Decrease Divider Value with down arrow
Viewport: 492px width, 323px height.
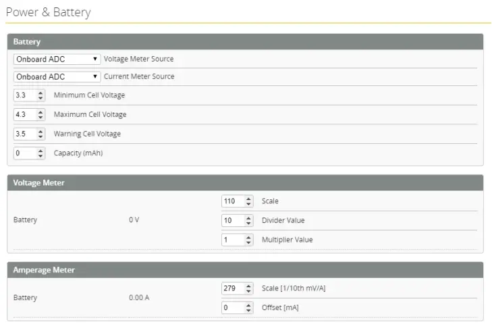(x=248, y=223)
